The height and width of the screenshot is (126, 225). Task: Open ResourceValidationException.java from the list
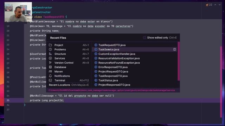(x=135, y=58)
